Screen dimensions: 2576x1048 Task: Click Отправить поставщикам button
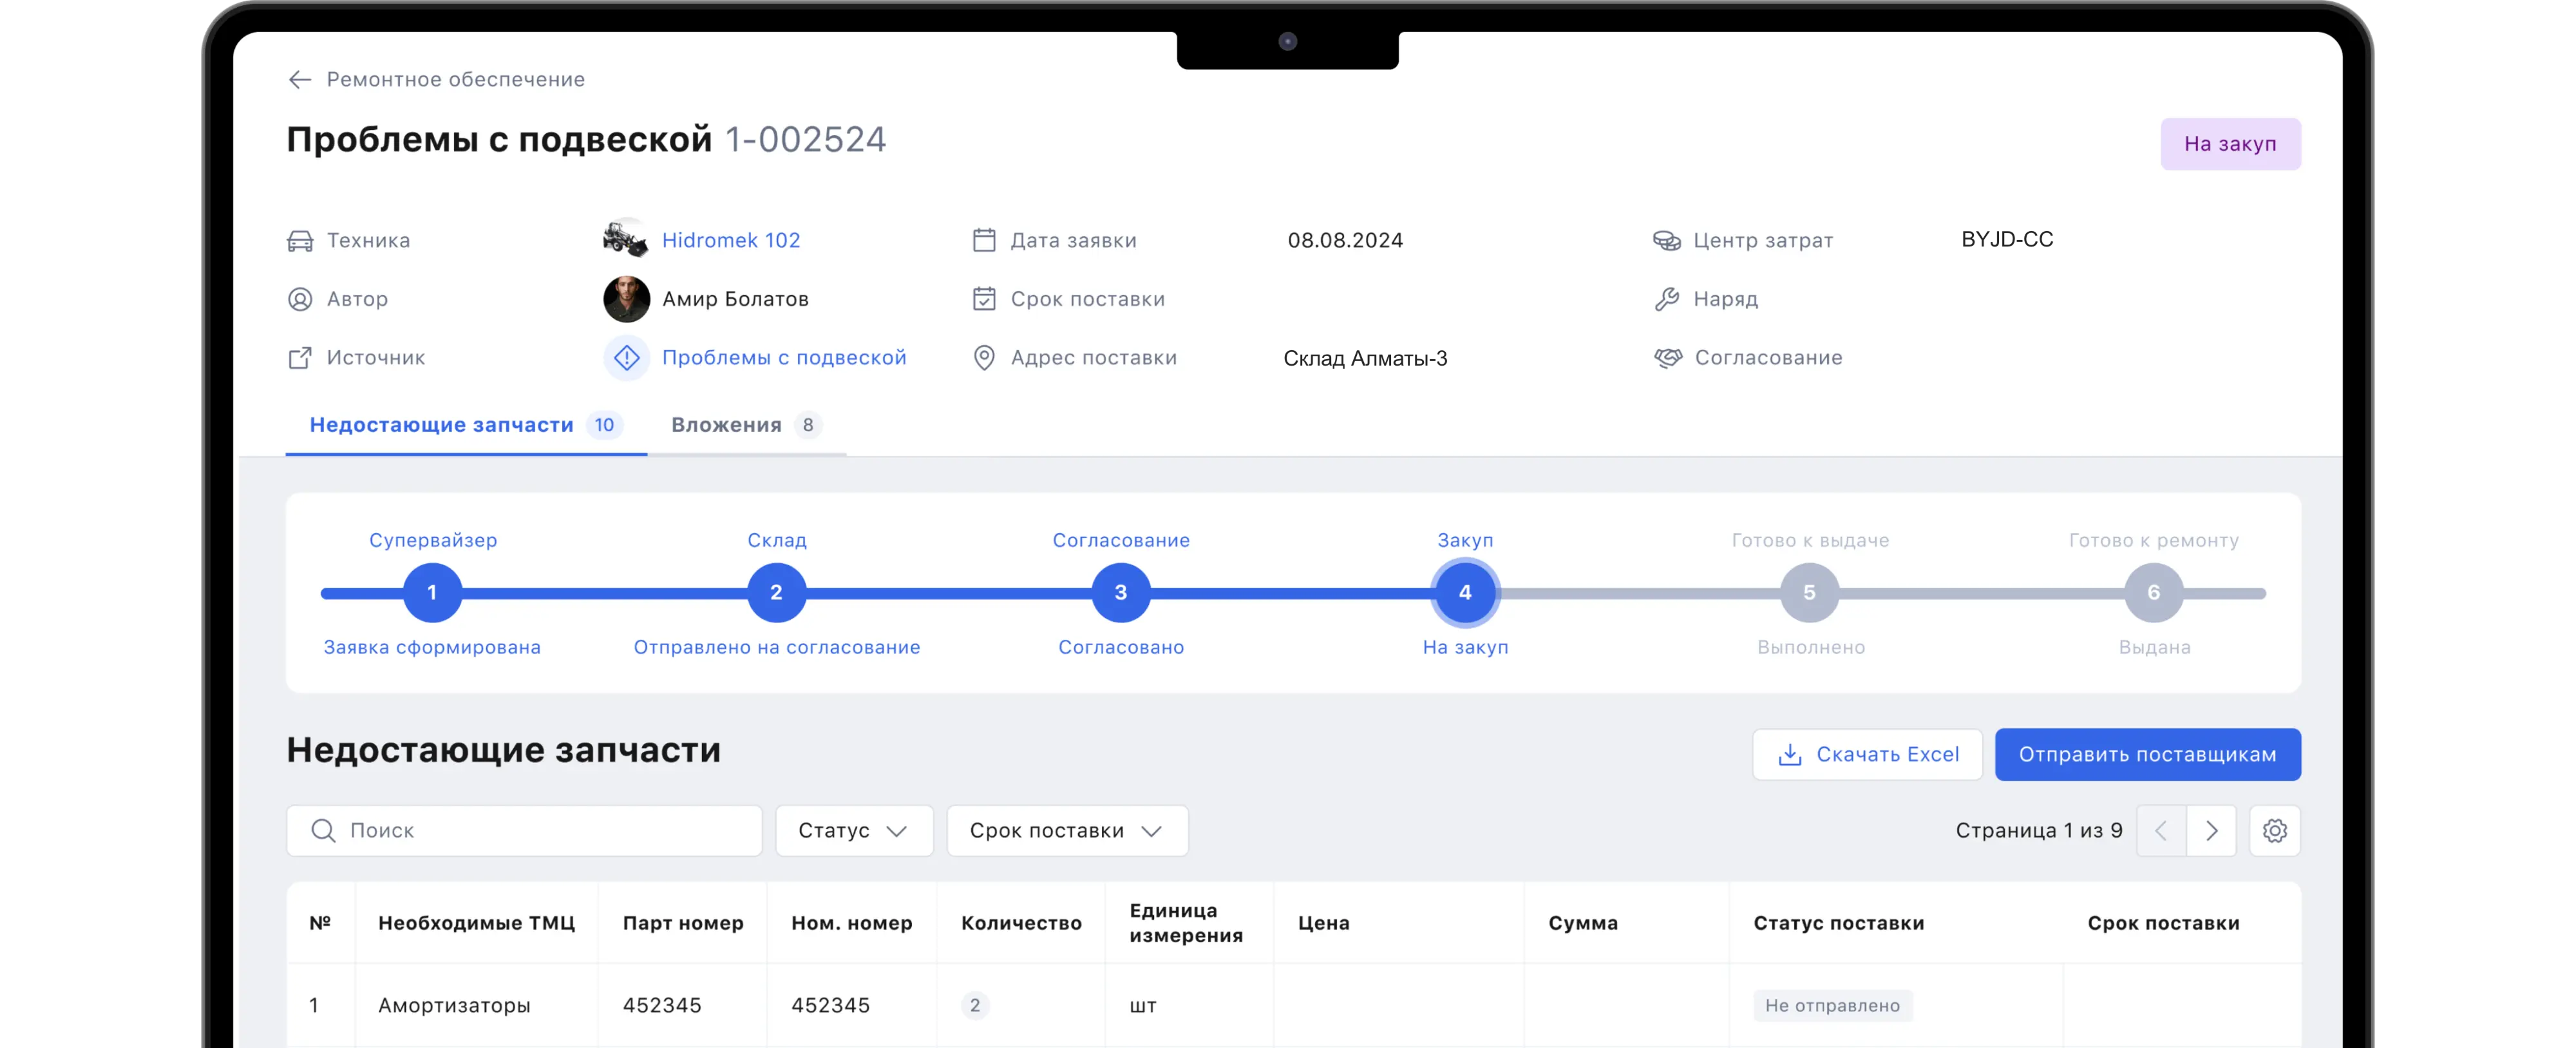pos(2147,755)
